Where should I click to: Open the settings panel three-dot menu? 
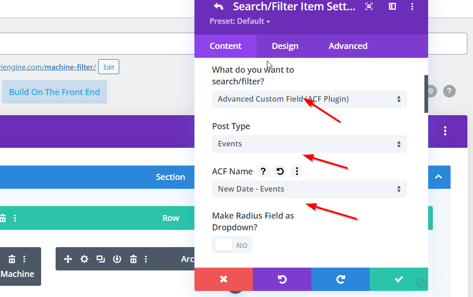pyautogui.click(x=412, y=7)
